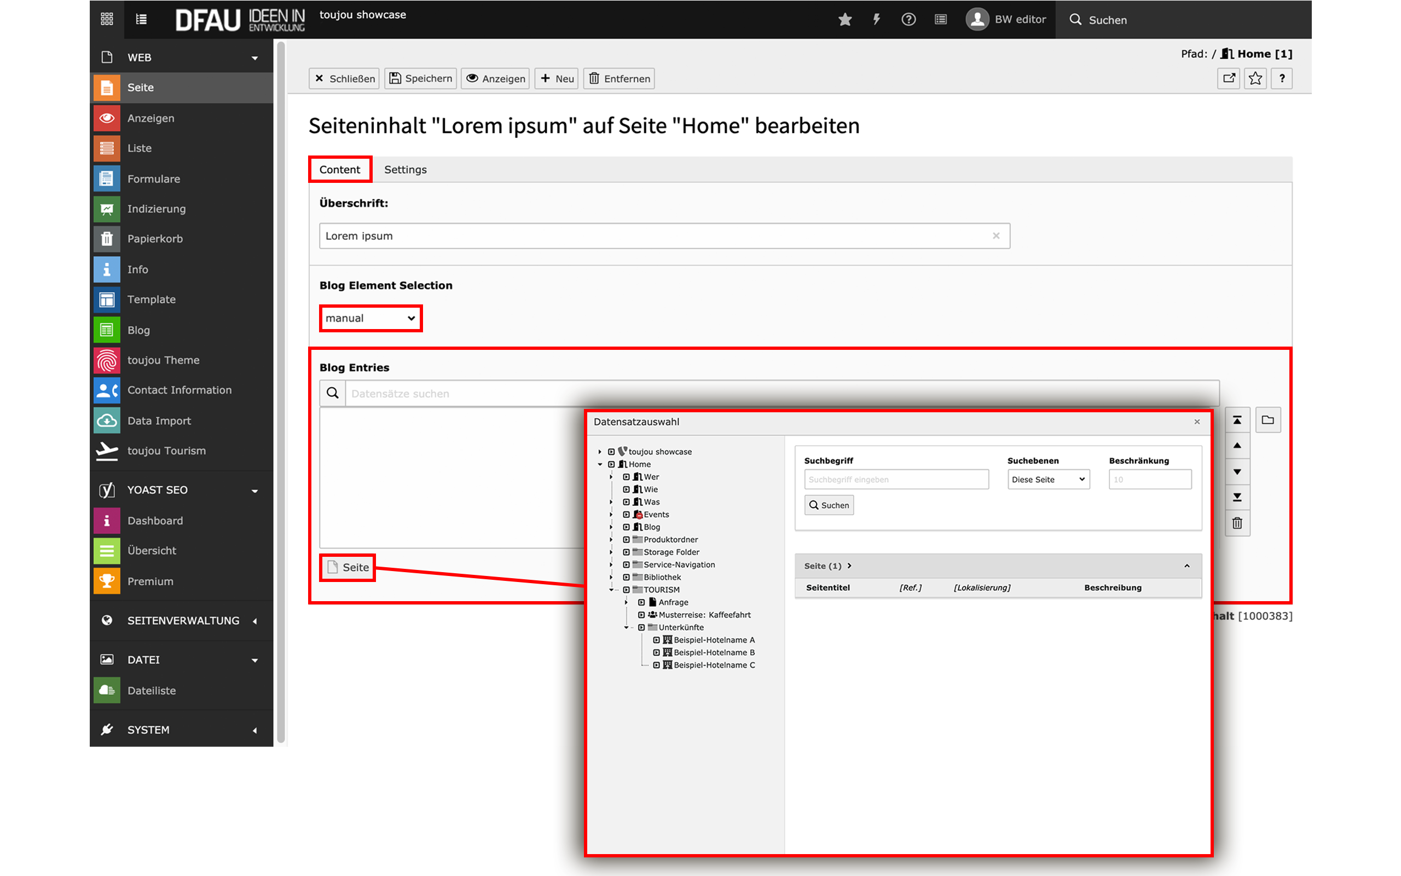Open the application grid icon in top bar

[x=107, y=19]
